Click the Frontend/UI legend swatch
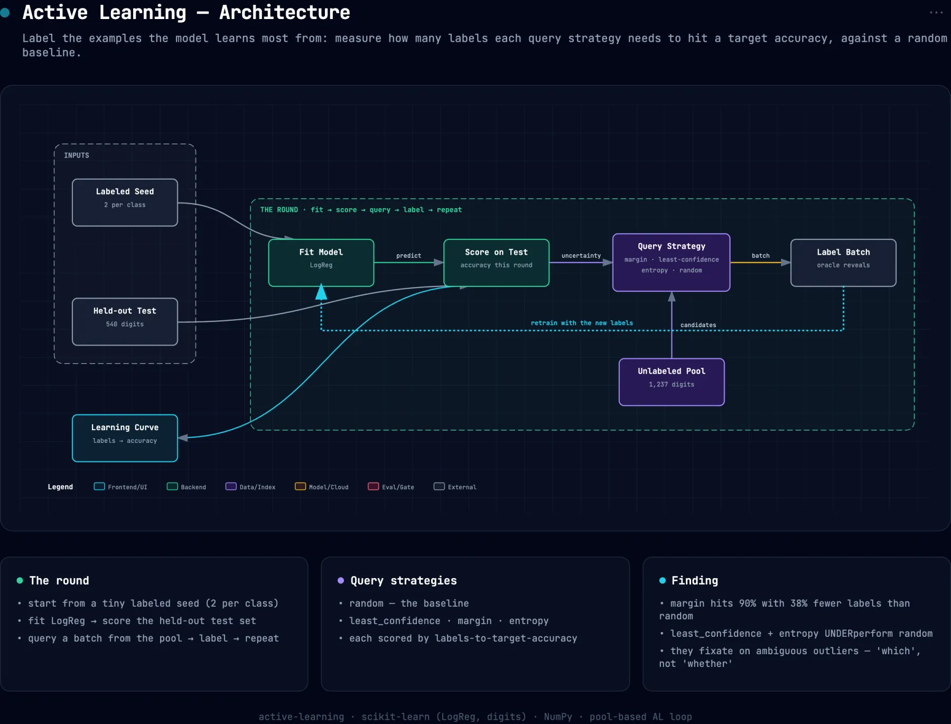This screenshot has width=951, height=724. pyautogui.click(x=99, y=486)
